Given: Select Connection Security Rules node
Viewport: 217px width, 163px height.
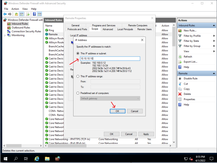Looking at the screenshot, I should pos(26,31).
